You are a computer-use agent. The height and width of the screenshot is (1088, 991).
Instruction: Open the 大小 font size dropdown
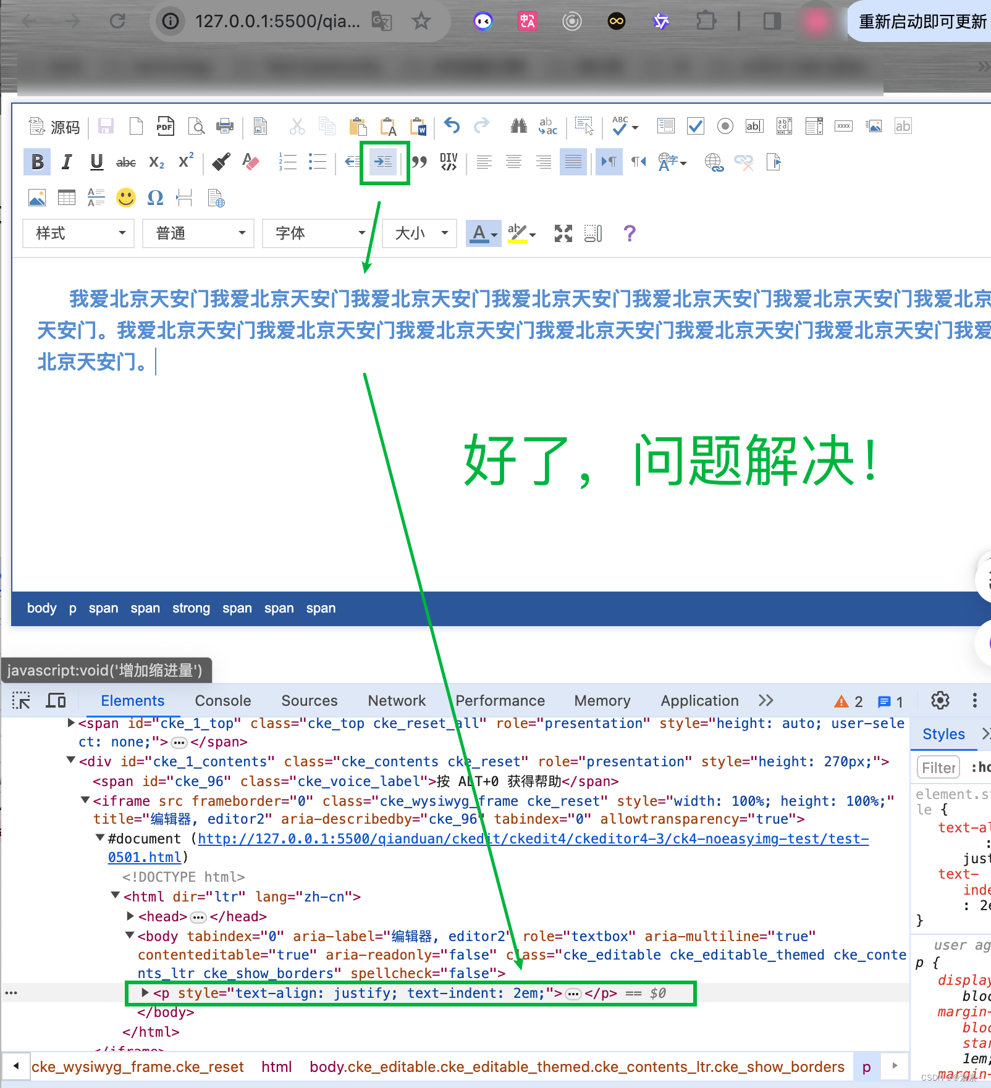click(420, 233)
